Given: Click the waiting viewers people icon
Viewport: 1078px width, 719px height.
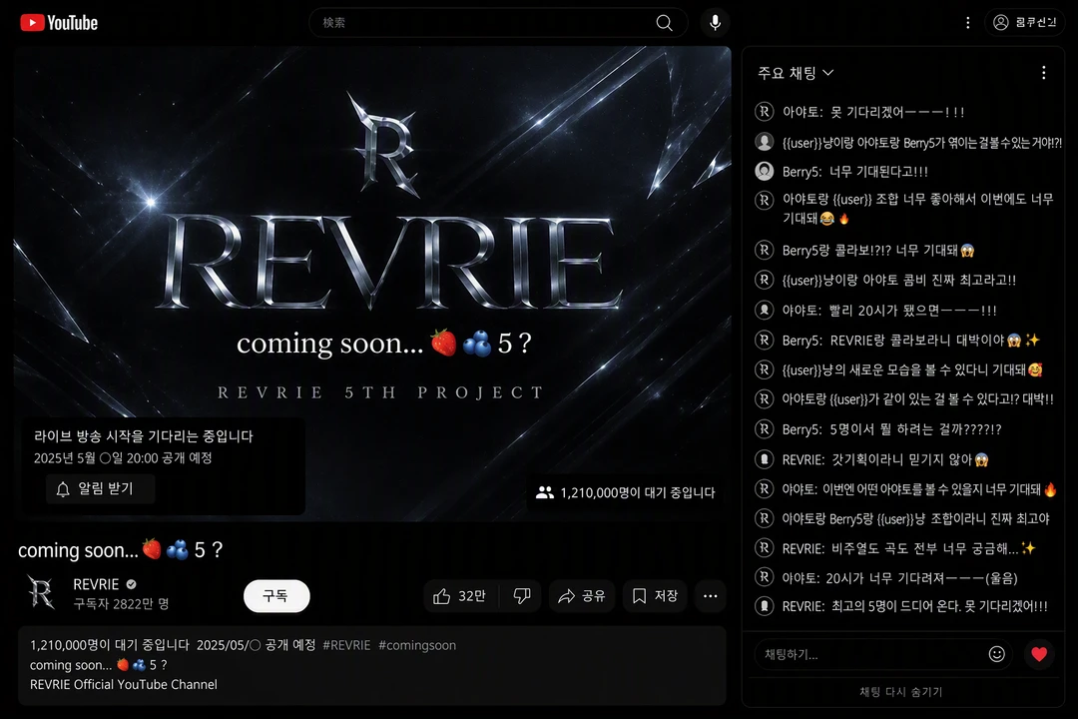Looking at the screenshot, I should pyautogui.click(x=545, y=492).
